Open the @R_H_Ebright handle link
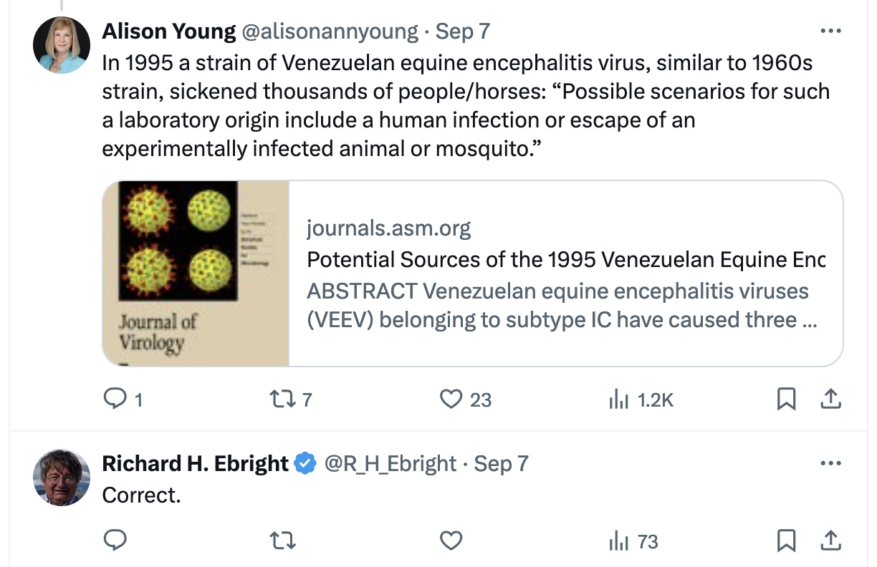The width and height of the screenshot is (877, 567). pyautogui.click(x=390, y=464)
